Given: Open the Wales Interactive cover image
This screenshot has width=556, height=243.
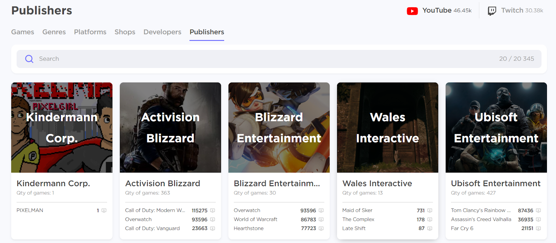Looking at the screenshot, I should (387, 128).
